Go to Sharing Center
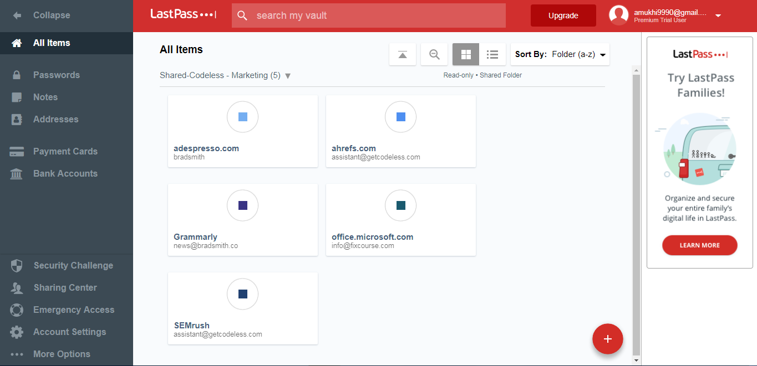757x366 pixels. point(67,288)
